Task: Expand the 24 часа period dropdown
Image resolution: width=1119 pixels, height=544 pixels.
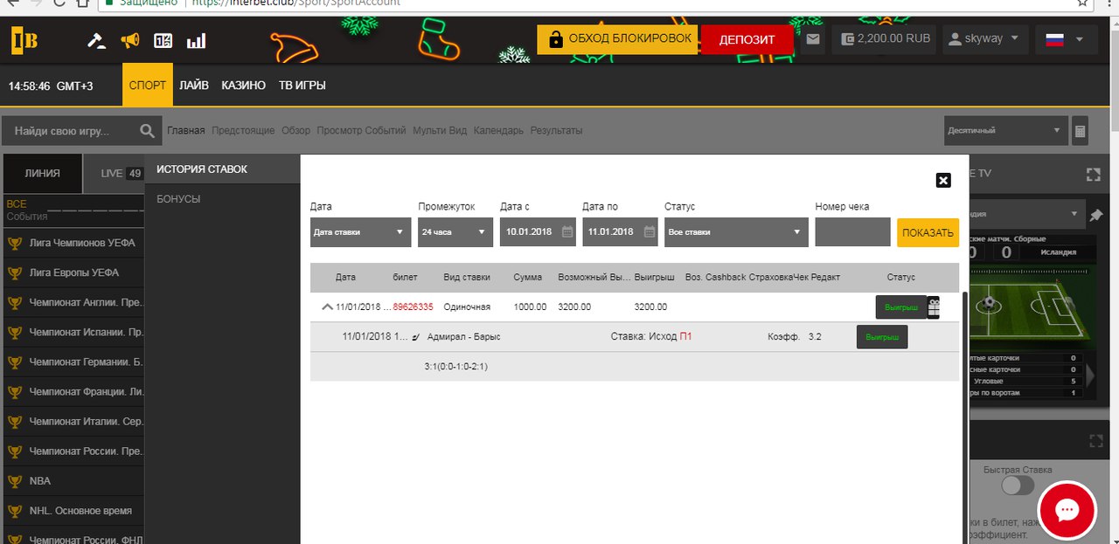Action: (x=455, y=232)
